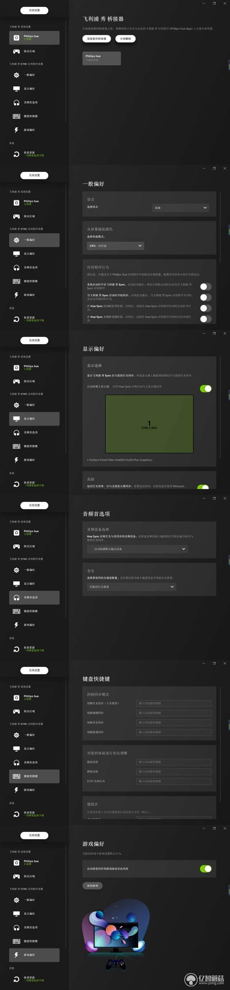This screenshot has width=230, height=990.
Task: Click the gear 一般偏好 icon in the 桥接器 screen sidebar
Action: pos(17,75)
